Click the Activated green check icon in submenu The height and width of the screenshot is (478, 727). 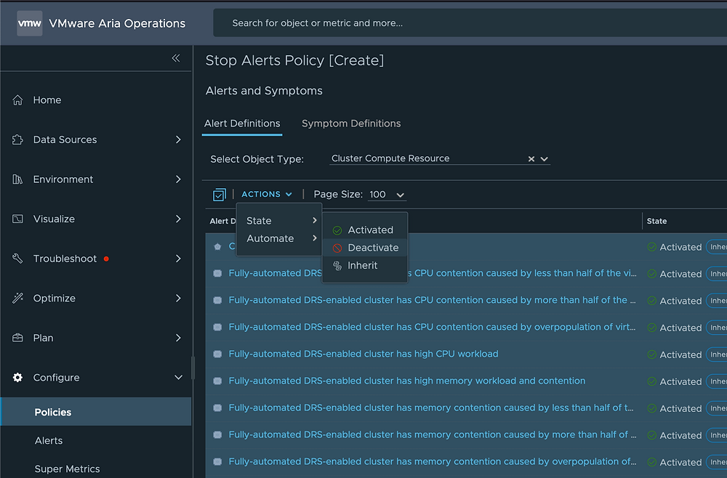[x=337, y=230]
